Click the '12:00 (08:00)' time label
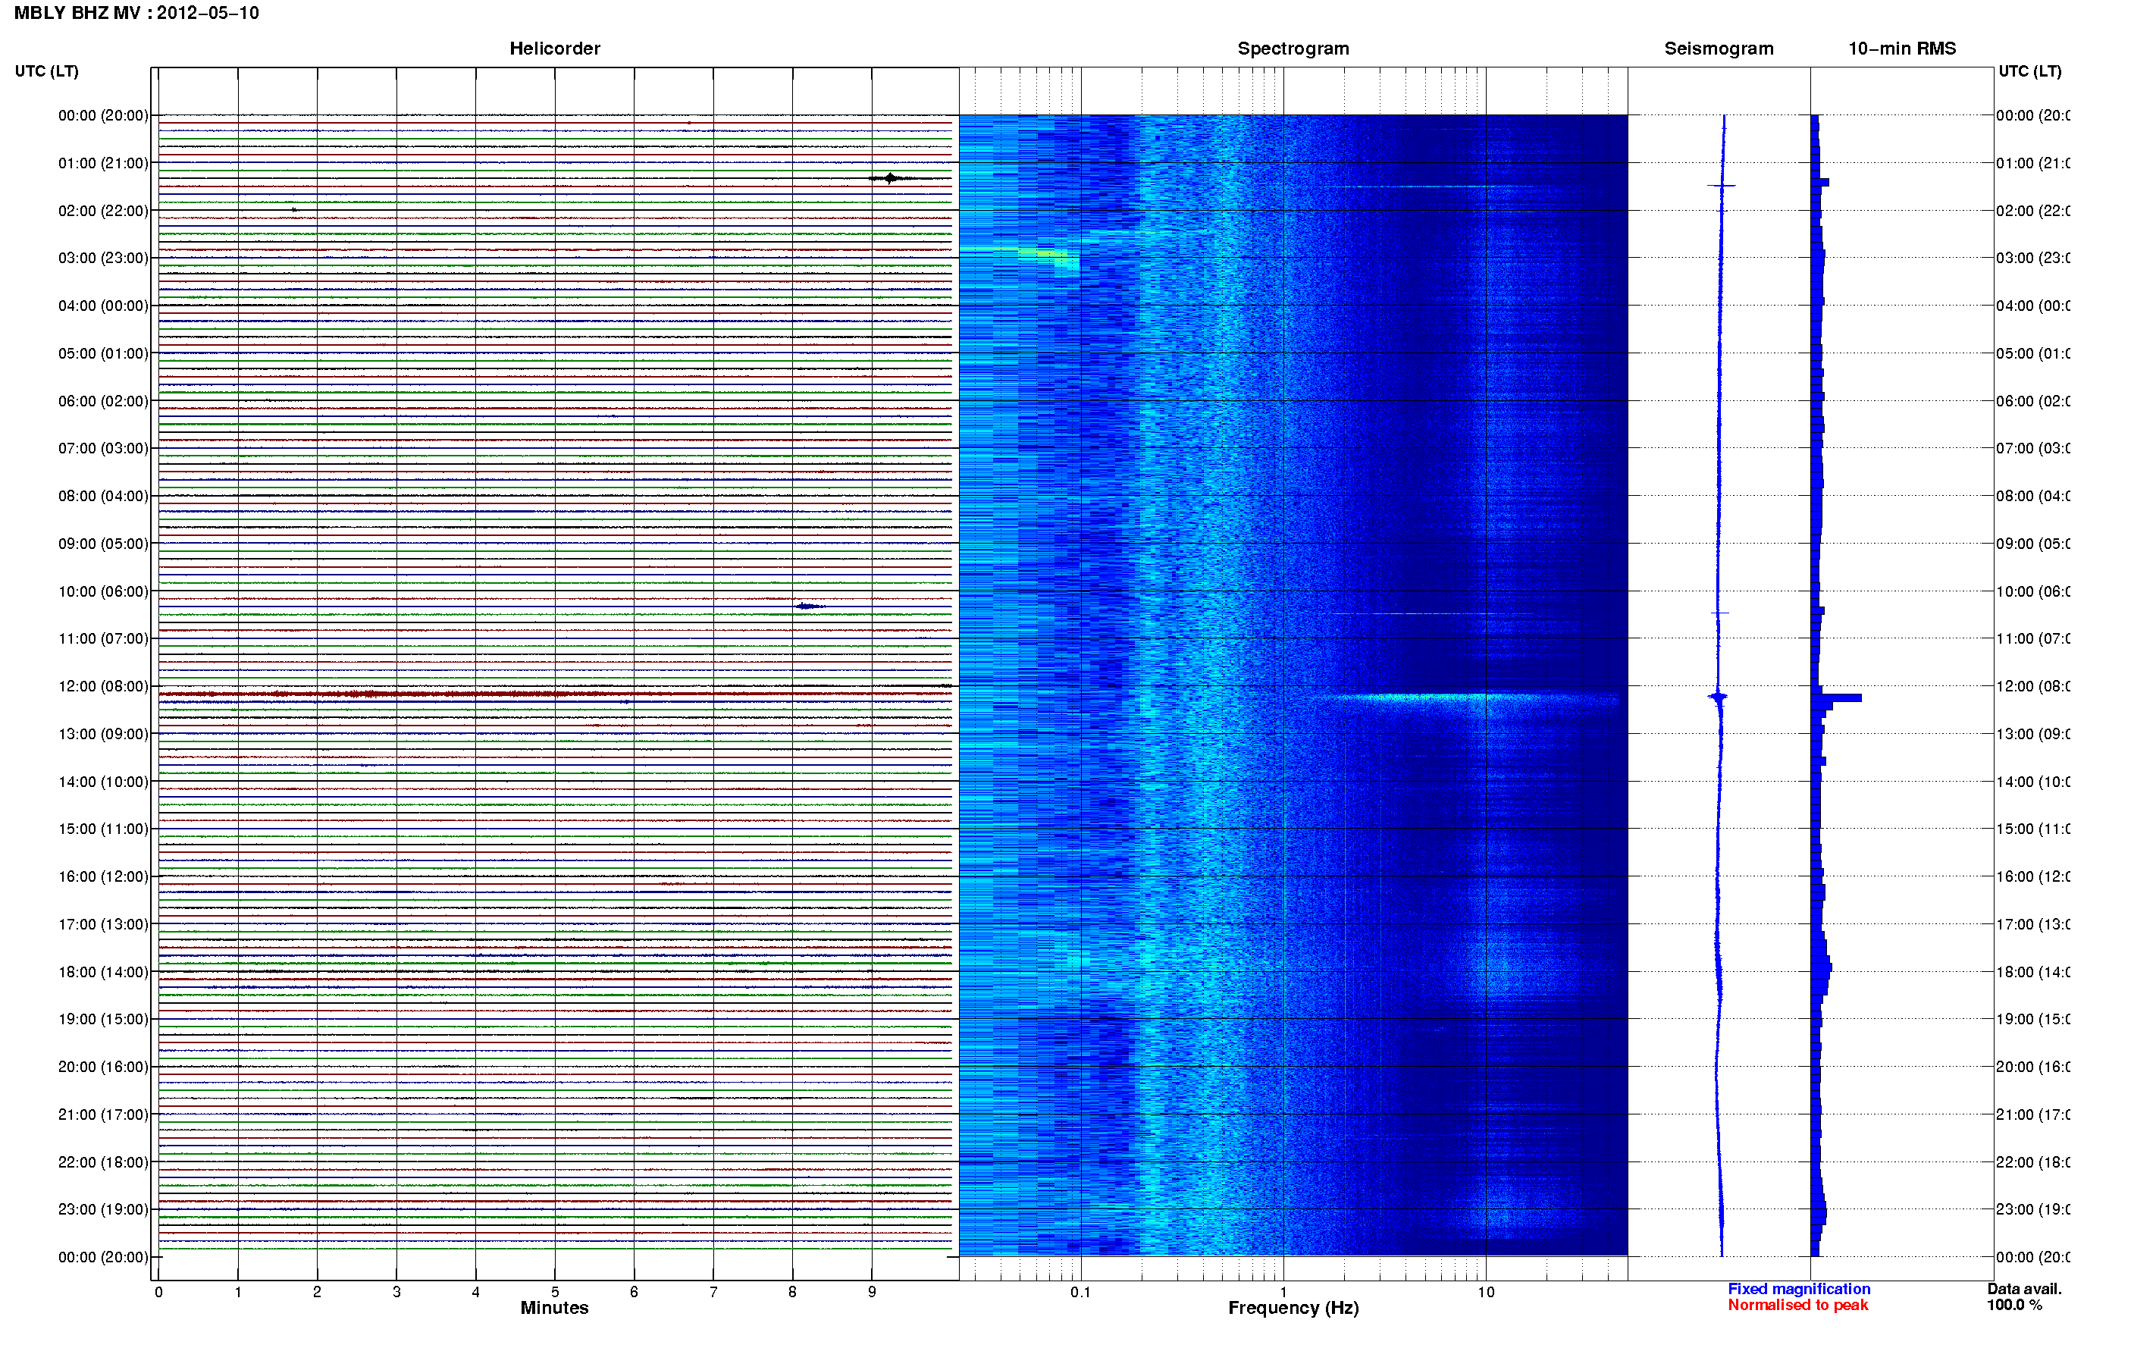This screenshot has width=2156, height=1348. click(103, 686)
